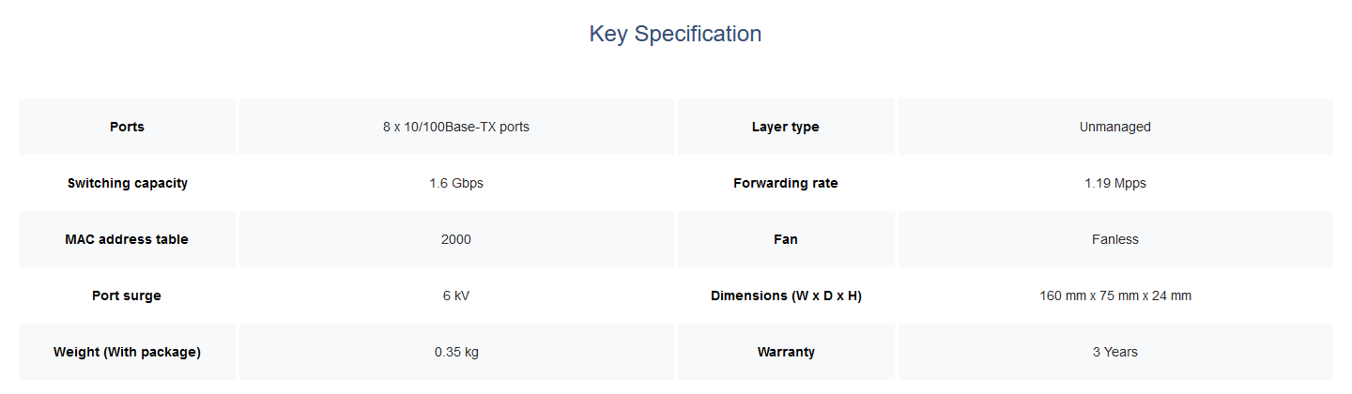Image resolution: width=1352 pixels, height=394 pixels.
Task: Select the Dimensions (W x D x H) label
Action: click(x=786, y=295)
